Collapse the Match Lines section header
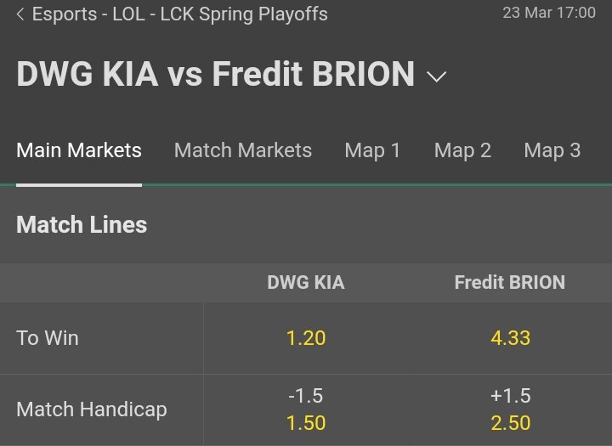The image size is (612, 446). tap(306, 225)
